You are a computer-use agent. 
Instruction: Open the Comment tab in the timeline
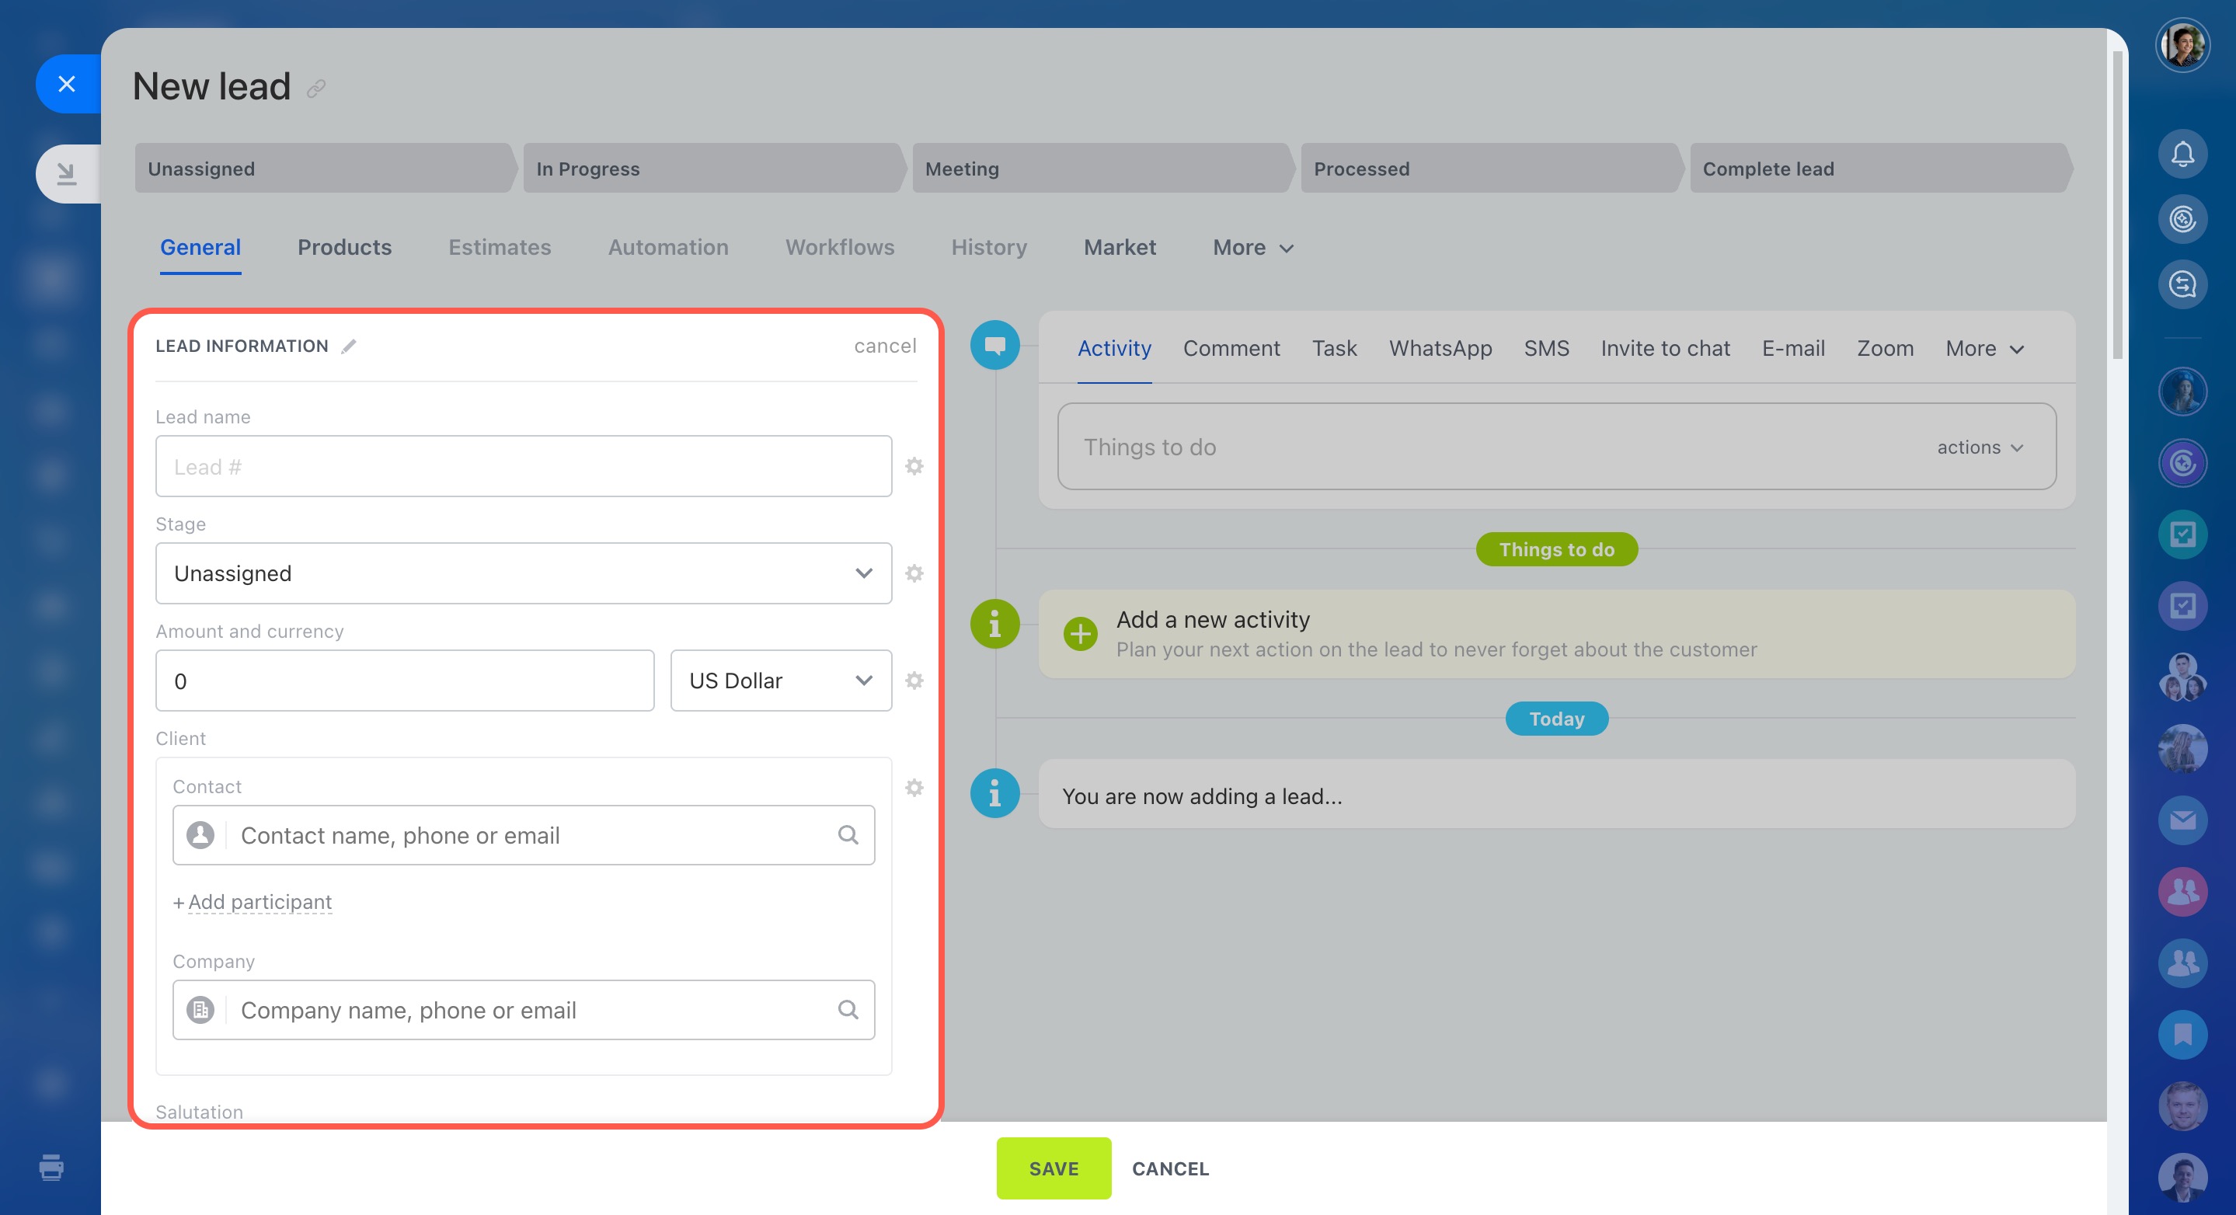pyautogui.click(x=1231, y=349)
